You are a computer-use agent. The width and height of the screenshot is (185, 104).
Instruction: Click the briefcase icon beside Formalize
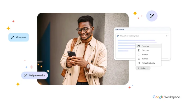[139, 46]
